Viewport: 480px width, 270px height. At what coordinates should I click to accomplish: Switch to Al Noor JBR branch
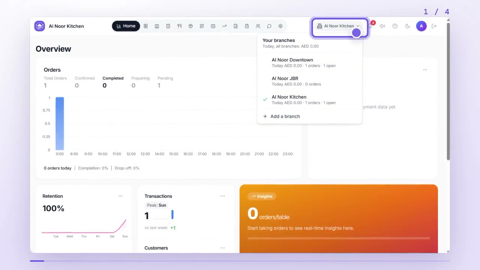coord(310,81)
